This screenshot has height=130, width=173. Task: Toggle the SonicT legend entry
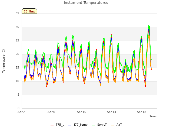tap(99, 125)
